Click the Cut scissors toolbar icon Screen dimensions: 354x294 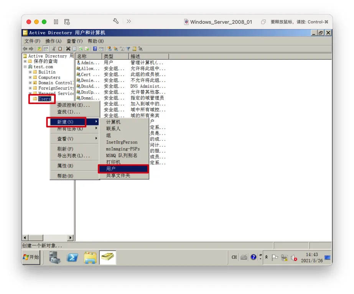click(x=54, y=49)
